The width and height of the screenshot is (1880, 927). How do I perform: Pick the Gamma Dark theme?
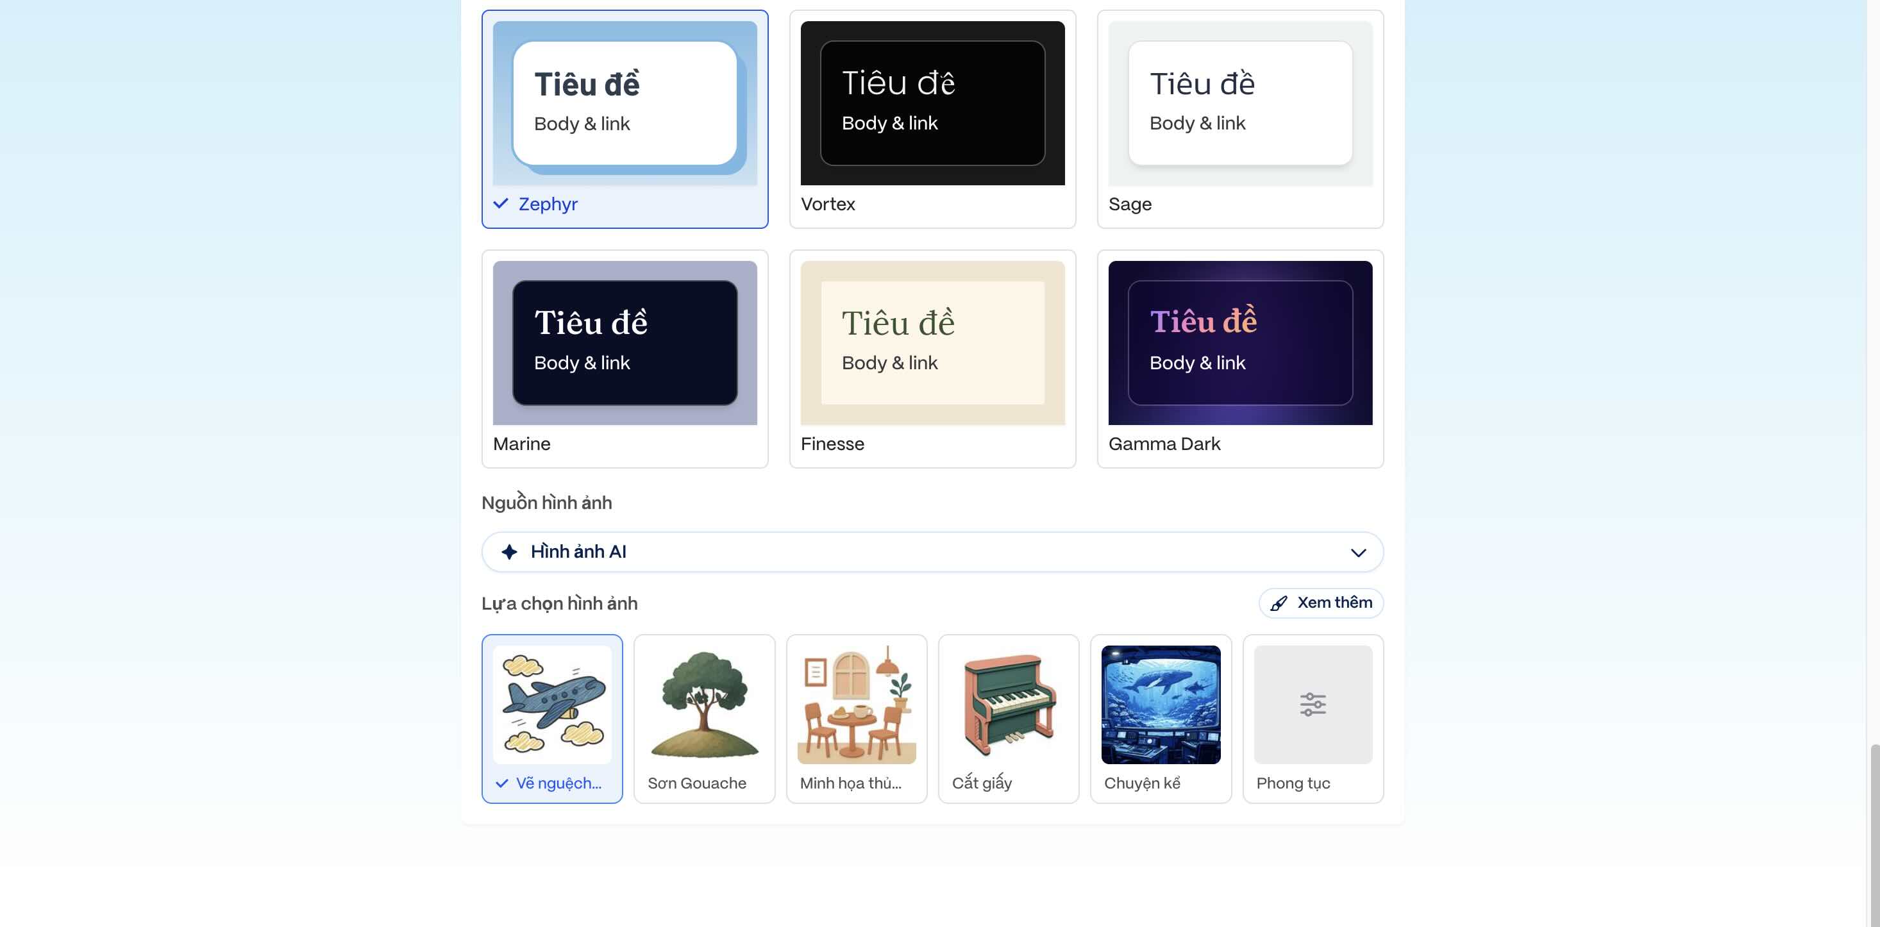pos(1240,358)
